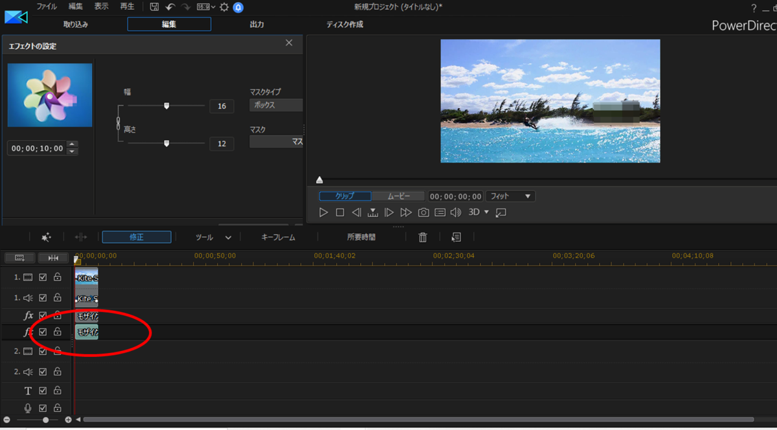Delete selected clip with trash icon
This screenshot has width=777, height=430.
click(x=423, y=238)
